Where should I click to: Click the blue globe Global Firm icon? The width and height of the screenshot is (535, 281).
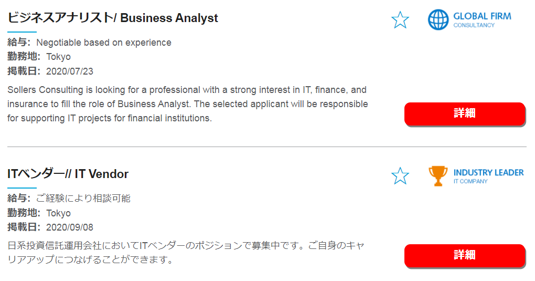click(438, 20)
